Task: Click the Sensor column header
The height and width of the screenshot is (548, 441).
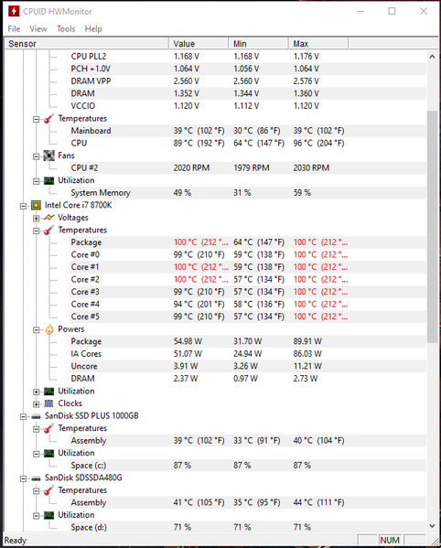Action: 87,44
